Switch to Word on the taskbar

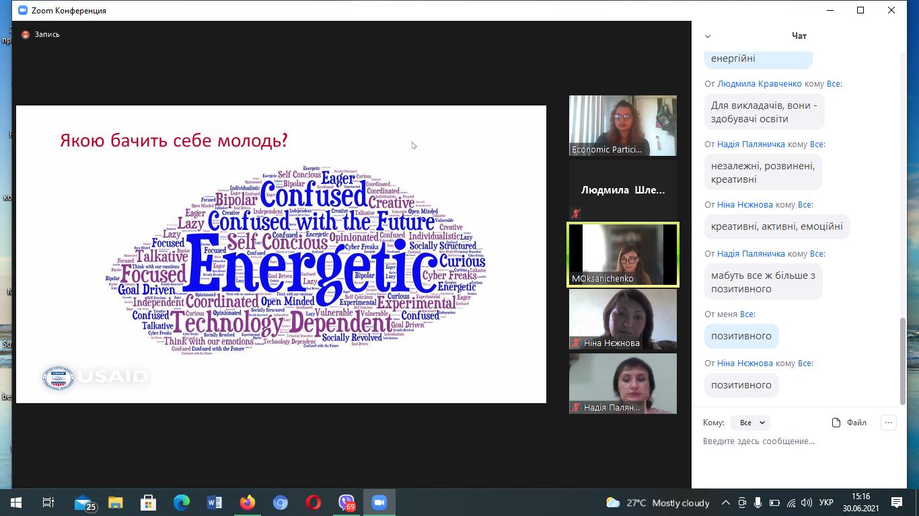tap(215, 503)
